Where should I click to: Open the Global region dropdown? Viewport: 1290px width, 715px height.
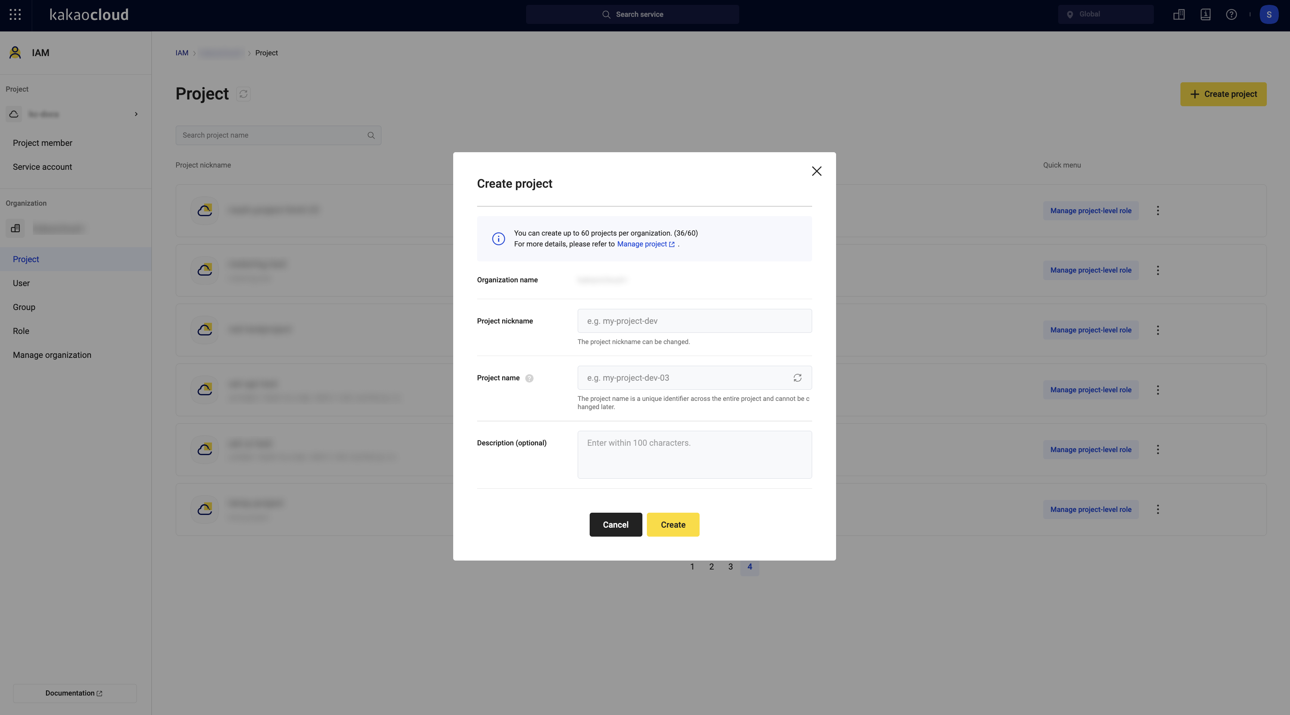(x=1106, y=15)
